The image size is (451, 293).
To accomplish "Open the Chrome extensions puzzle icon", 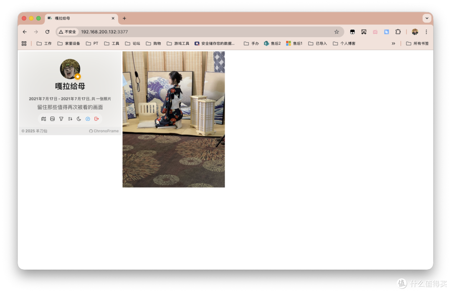I will pyautogui.click(x=398, y=32).
